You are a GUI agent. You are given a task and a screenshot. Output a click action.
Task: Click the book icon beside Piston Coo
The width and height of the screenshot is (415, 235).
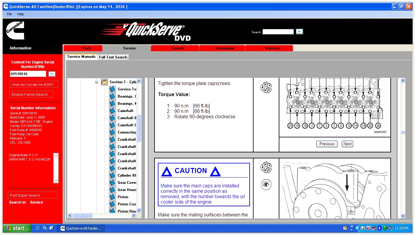pos(113,204)
